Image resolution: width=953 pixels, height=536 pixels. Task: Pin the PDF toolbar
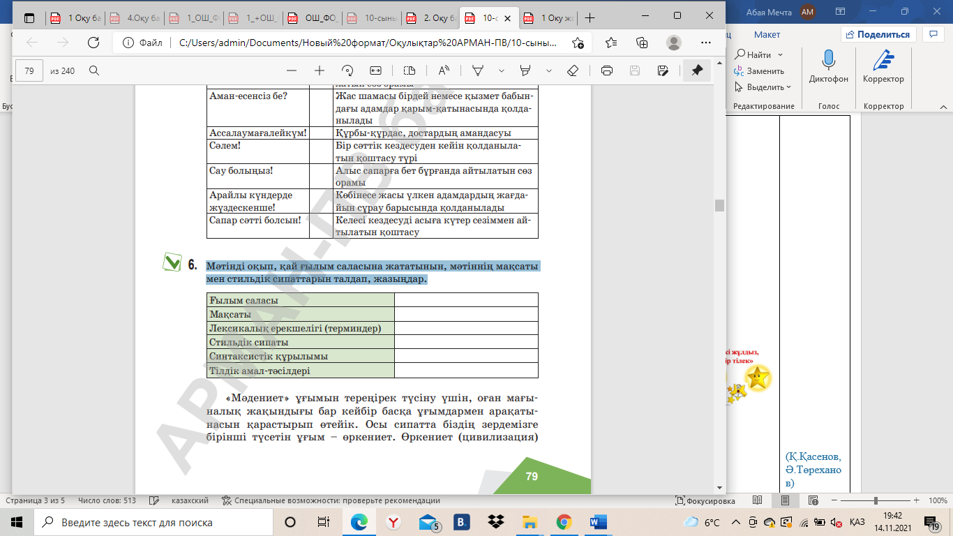coord(697,70)
